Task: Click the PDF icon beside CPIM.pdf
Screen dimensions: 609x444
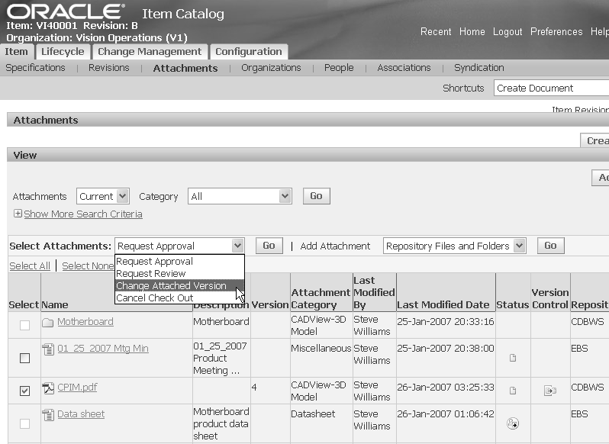Action: 48,388
